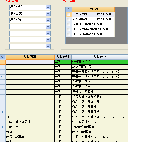Select 浙江永洋建设有限公司 checkbox
Screen dimensions: 161x142
click(68, 34)
